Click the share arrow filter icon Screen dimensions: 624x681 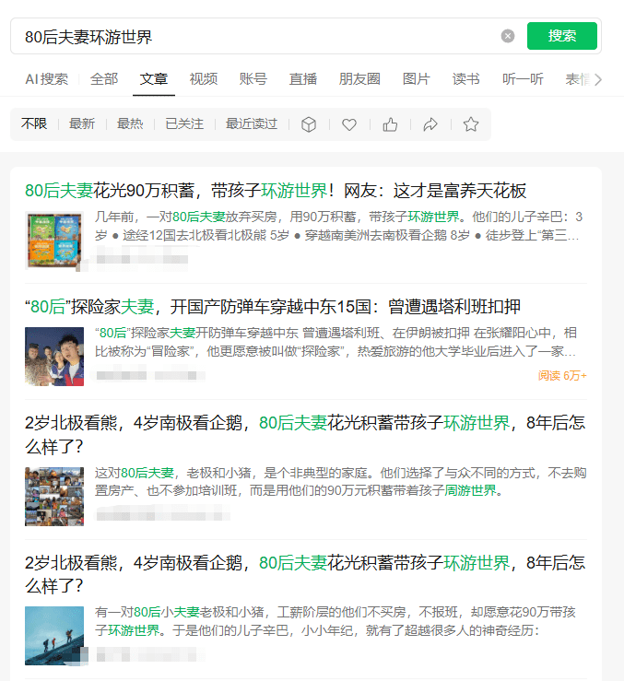click(430, 124)
